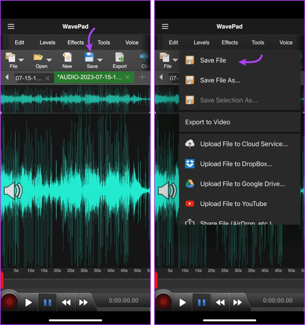Close the 07-15-1... file tab
Screen dimensions: 305x325
[47, 78]
